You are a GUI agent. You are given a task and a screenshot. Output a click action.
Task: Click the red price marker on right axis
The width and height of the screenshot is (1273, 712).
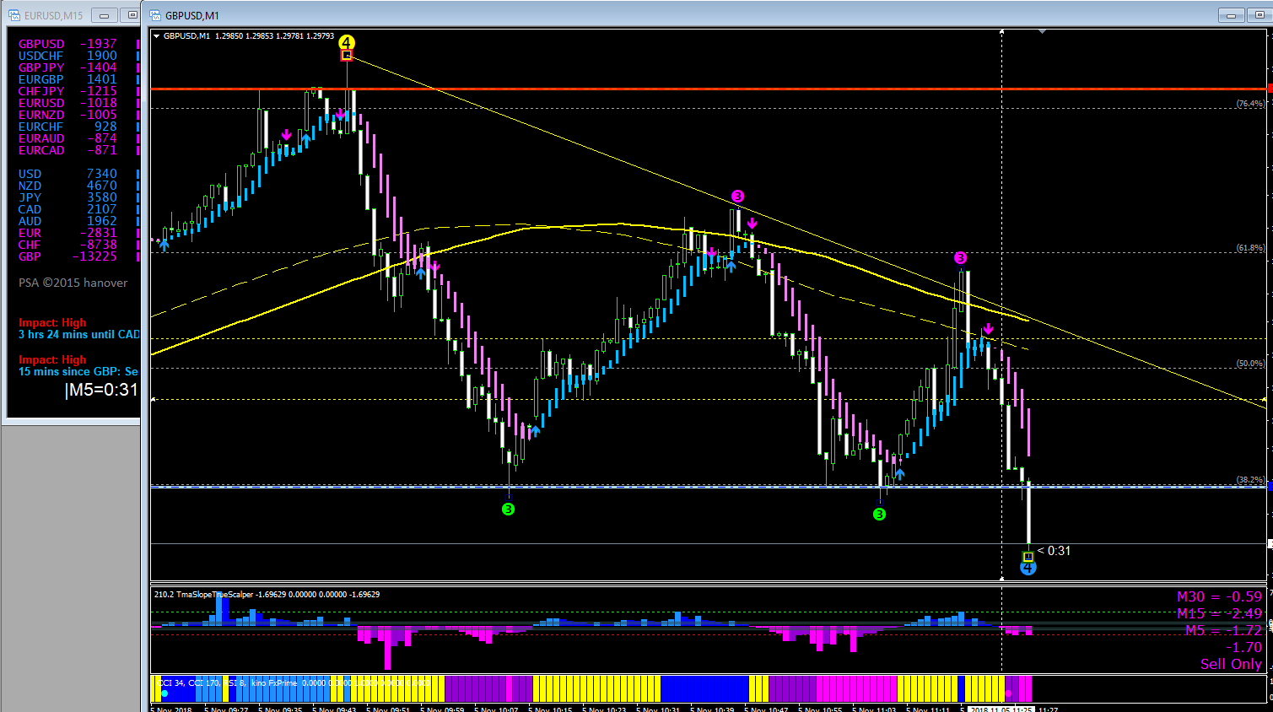tap(1270, 89)
